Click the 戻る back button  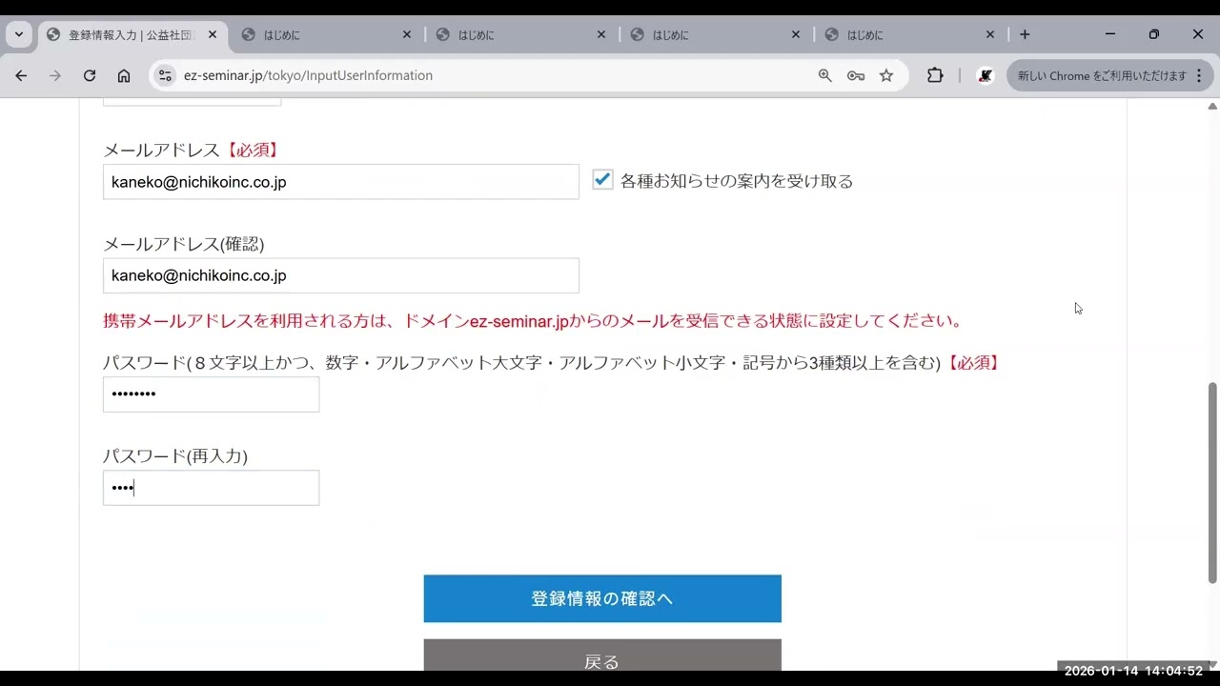point(602,657)
